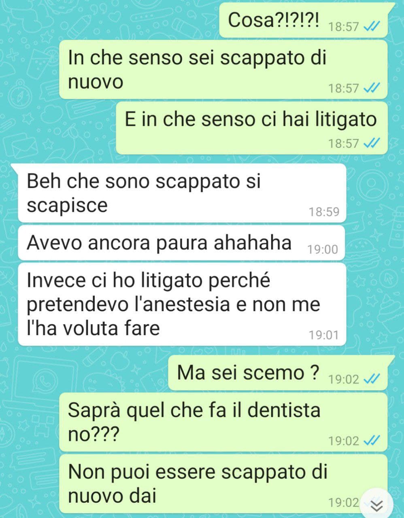Tap the 18:57 timestamp next to 'Cosa?!?!?!'
The width and height of the screenshot is (404, 518).
[344, 27]
